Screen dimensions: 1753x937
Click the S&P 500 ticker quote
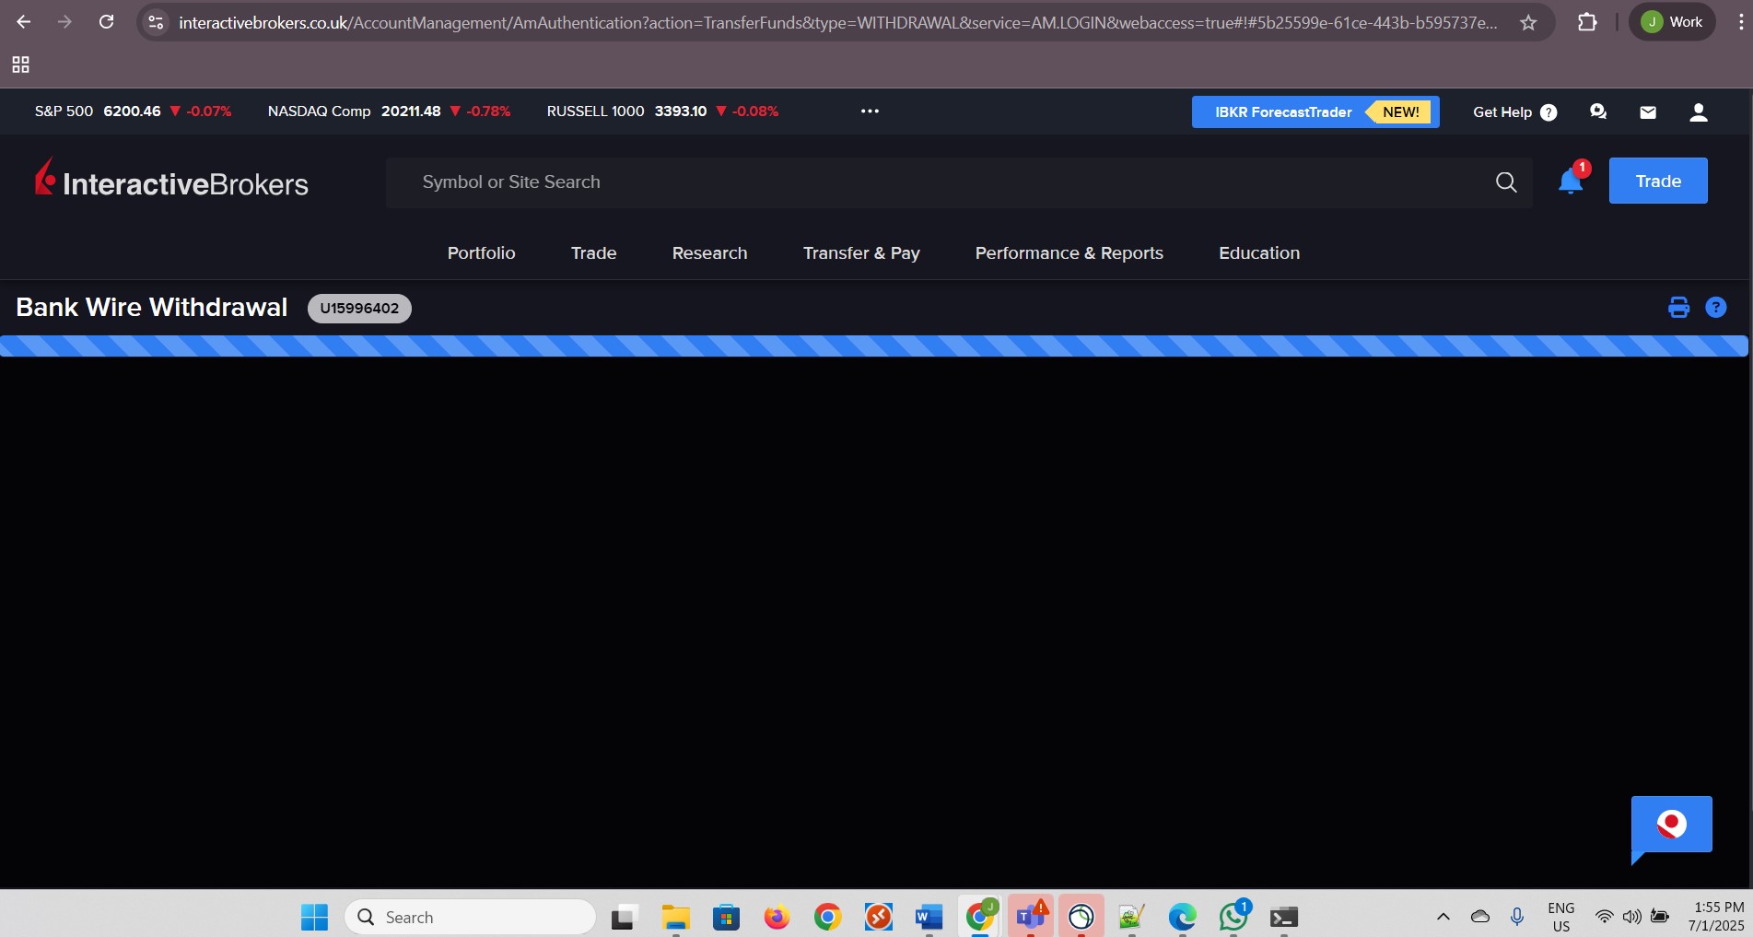[x=133, y=111]
